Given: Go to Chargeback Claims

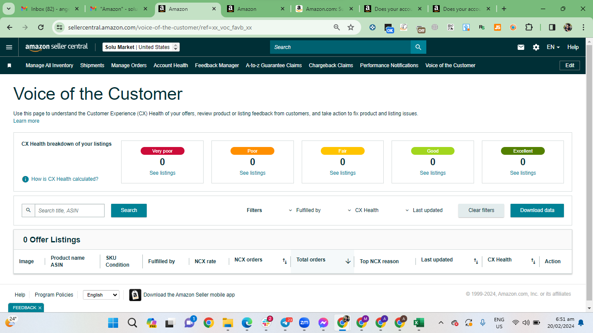Looking at the screenshot, I should coord(331,65).
